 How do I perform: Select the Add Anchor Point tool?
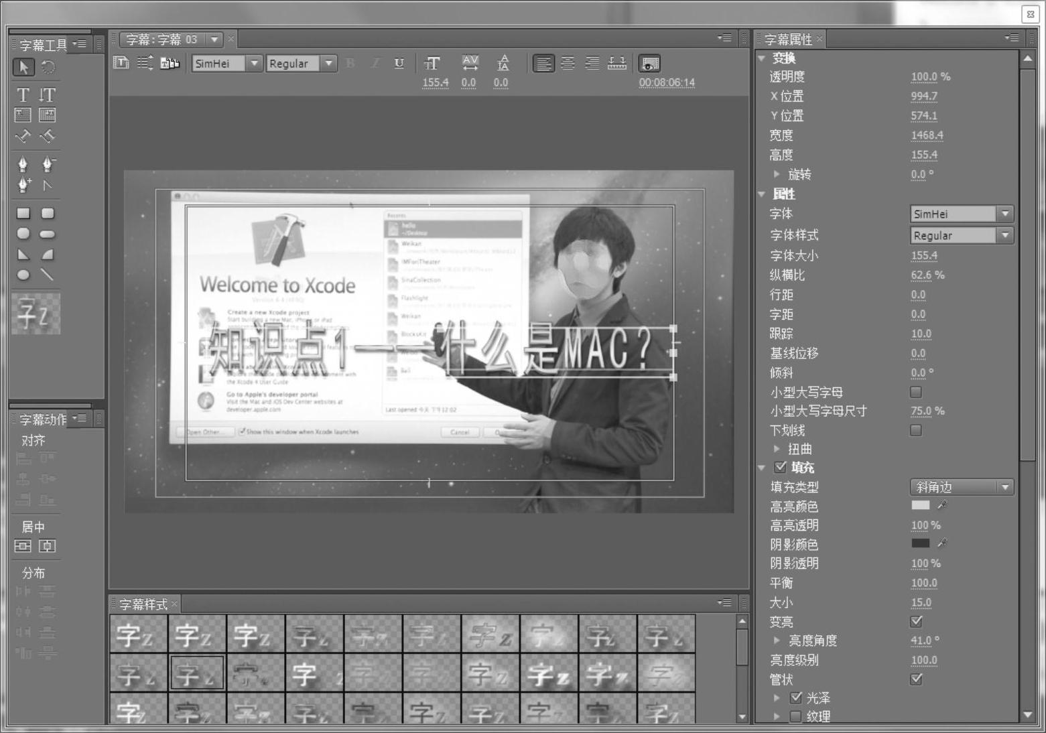23,185
